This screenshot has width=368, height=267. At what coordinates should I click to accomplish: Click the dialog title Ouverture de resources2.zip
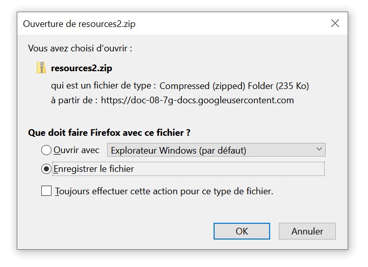click(x=79, y=24)
